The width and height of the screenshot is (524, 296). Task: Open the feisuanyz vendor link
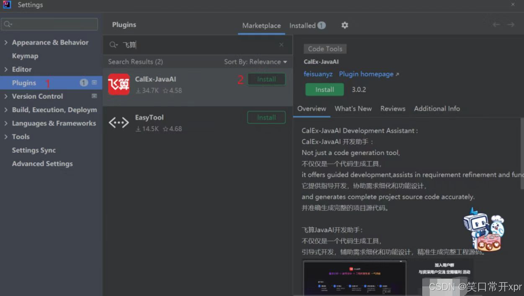pyautogui.click(x=318, y=74)
